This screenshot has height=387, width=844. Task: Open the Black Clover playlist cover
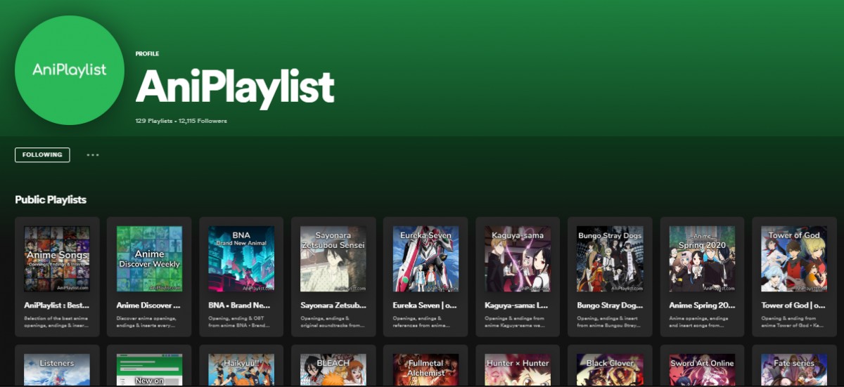click(610, 370)
